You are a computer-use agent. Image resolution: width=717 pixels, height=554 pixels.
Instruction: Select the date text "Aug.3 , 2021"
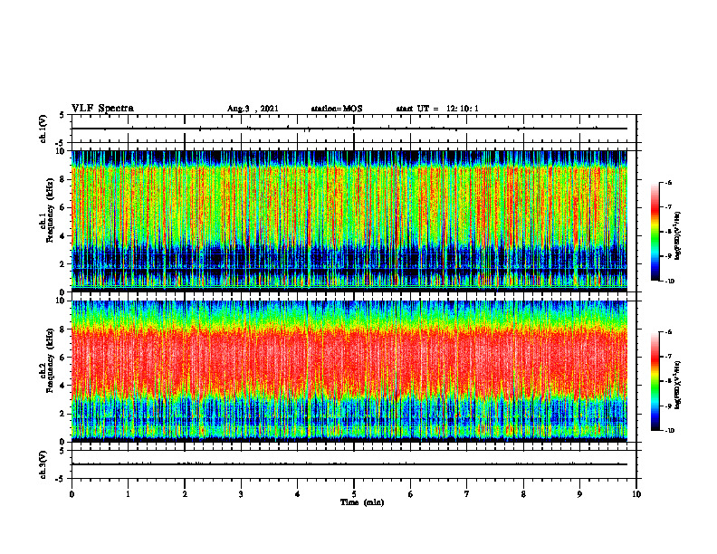coord(253,109)
